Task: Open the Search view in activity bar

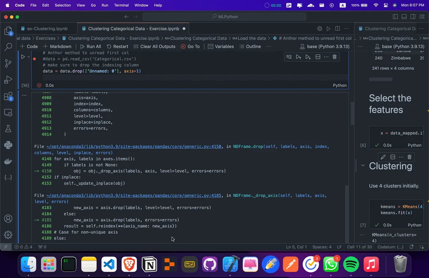Action: click(x=8, y=47)
